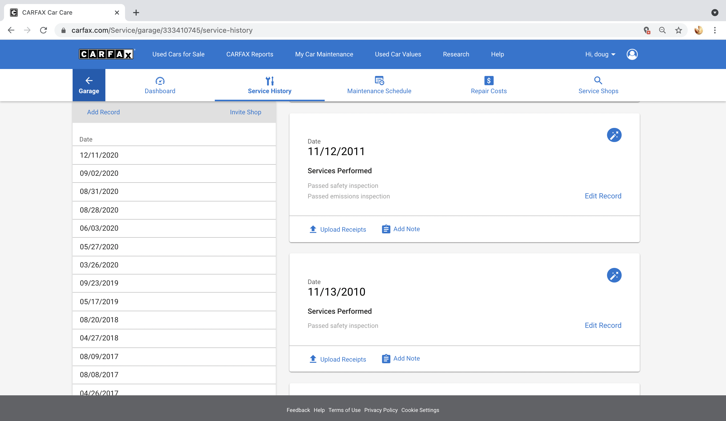This screenshot has width=726, height=421.
Task: Select the 08/08/2017 date row
Action: (174, 375)
